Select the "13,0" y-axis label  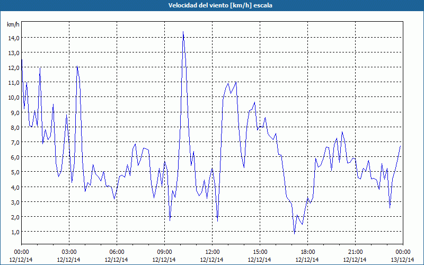pos(14,53)
